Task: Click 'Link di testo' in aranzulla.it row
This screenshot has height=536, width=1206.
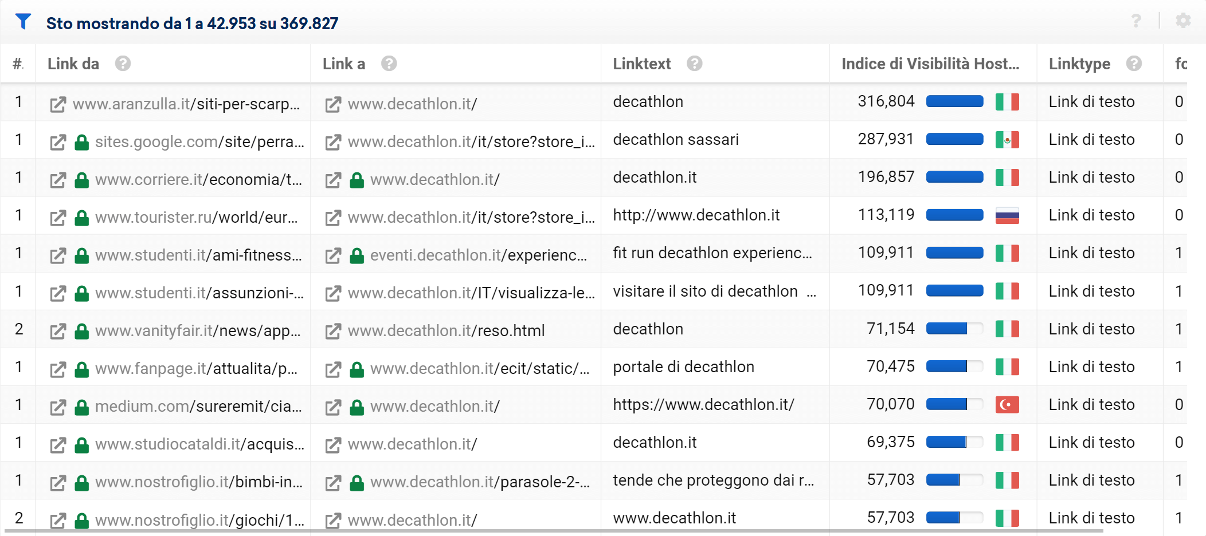Action: (1091, 102)
